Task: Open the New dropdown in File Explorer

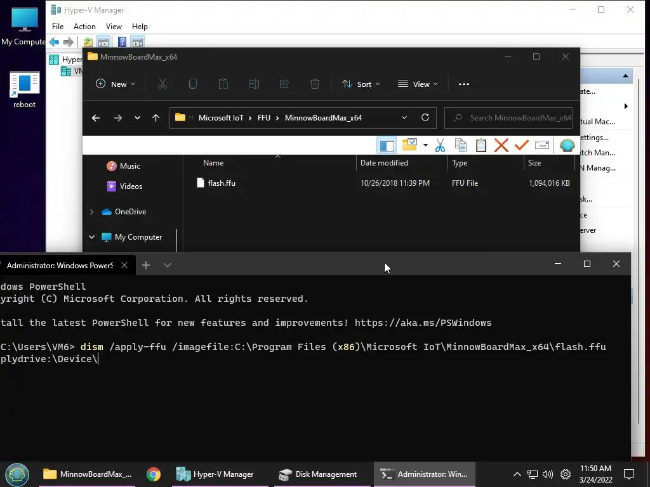Action: (116, 84)
